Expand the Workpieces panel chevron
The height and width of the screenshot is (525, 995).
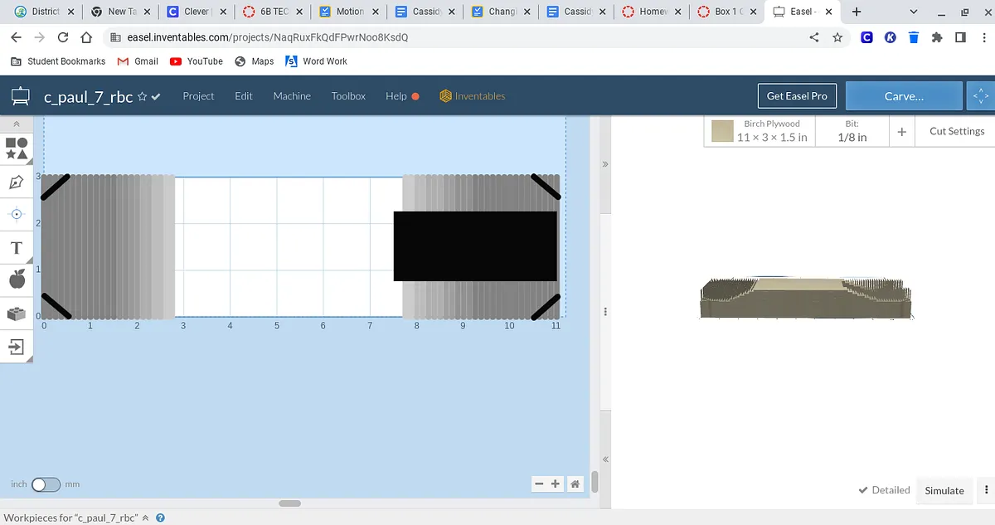(146, 518)
